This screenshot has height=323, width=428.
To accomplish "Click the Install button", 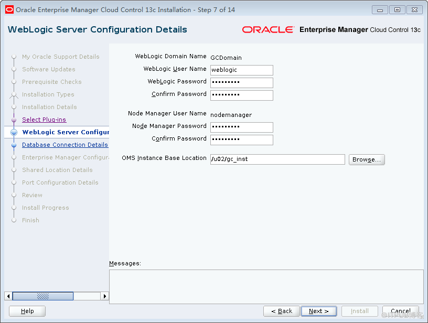I will (x=359, y=311).
